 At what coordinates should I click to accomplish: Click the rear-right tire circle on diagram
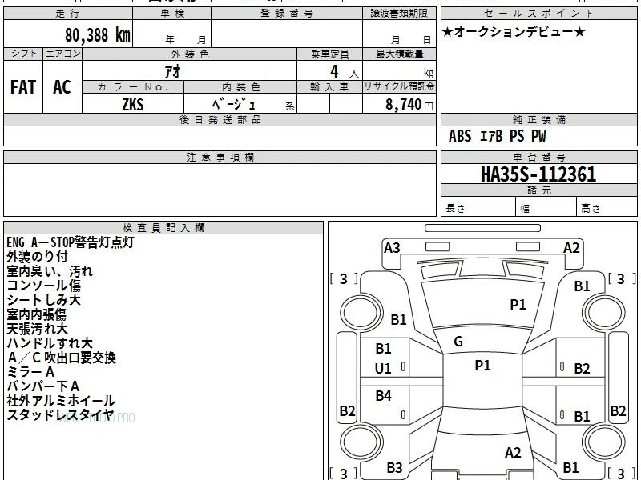coord(604,442)
